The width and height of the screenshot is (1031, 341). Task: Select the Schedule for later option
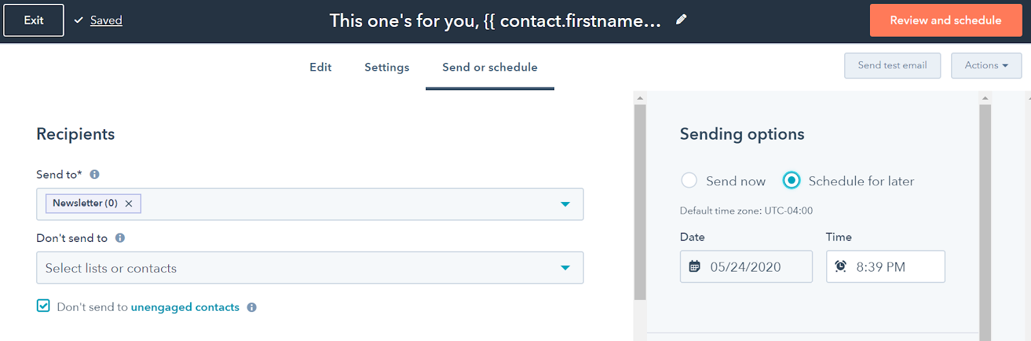click(791, 181)
